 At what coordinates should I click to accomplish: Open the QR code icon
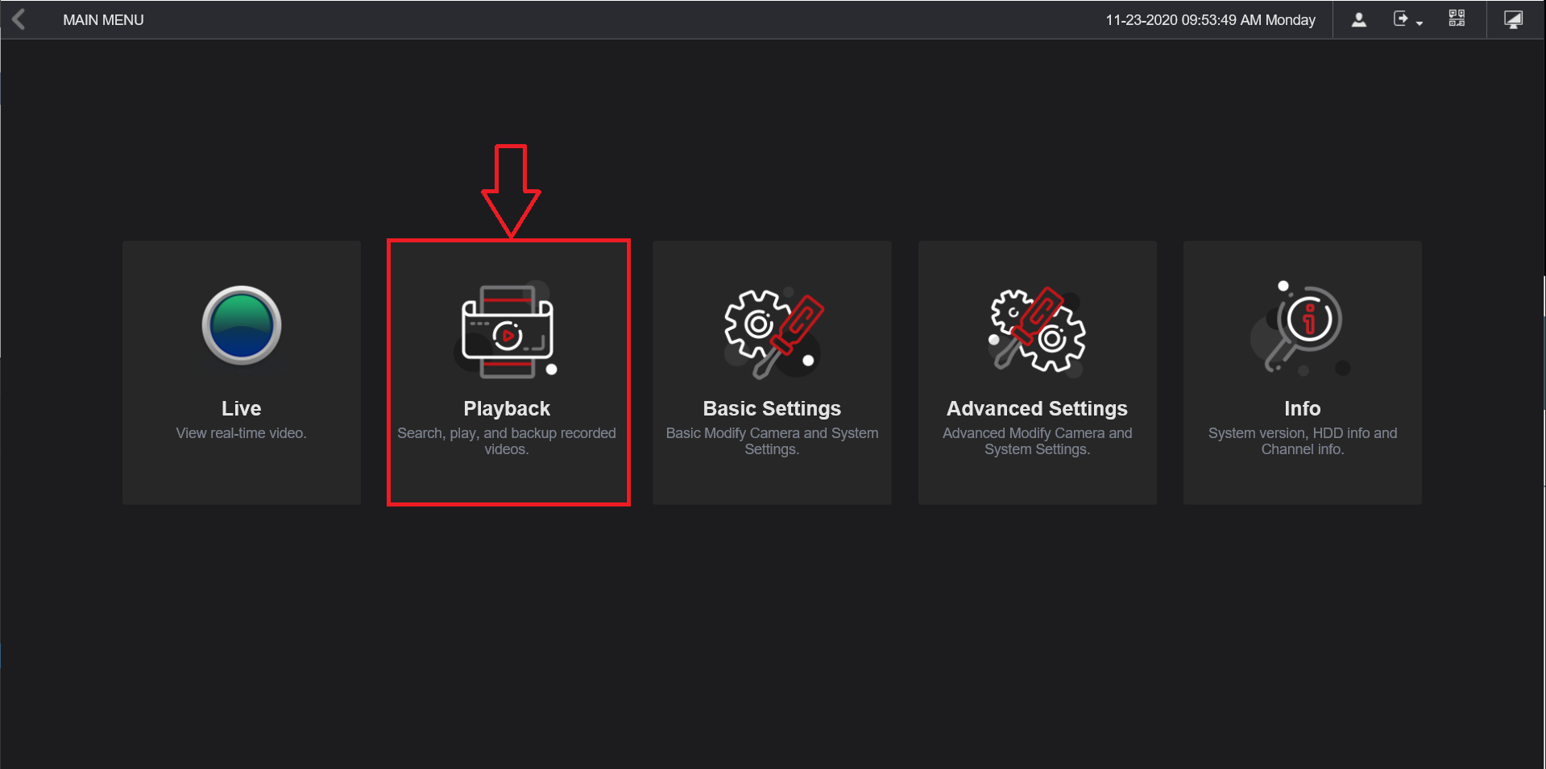pos(1456,19)
